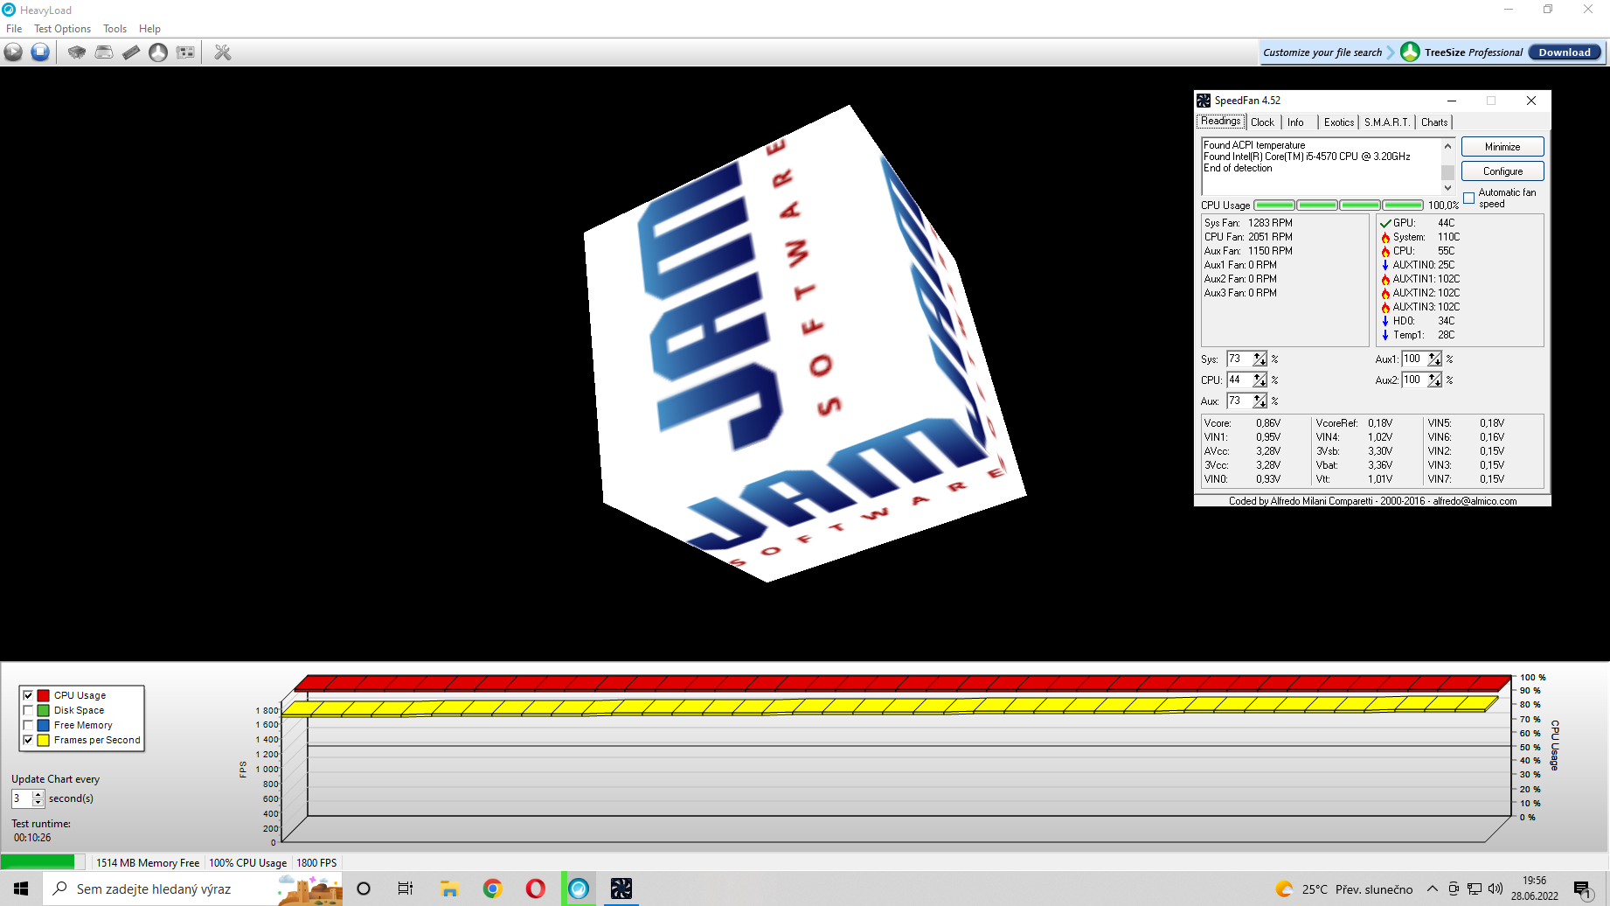
Task: Open HeavyLoad options wrench icon
Action: point(223,52)
